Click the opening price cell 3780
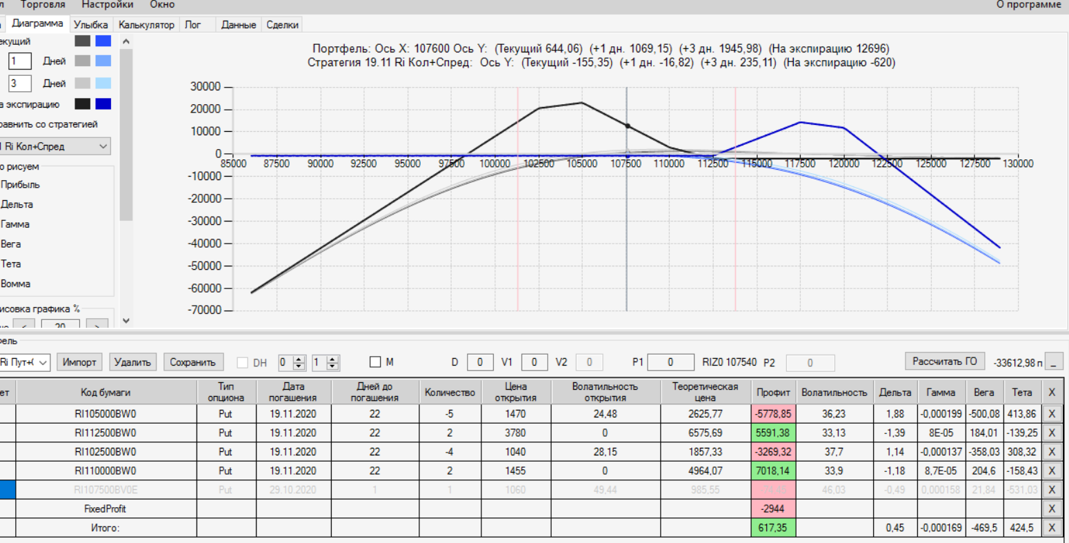 [x=515, y=433]
